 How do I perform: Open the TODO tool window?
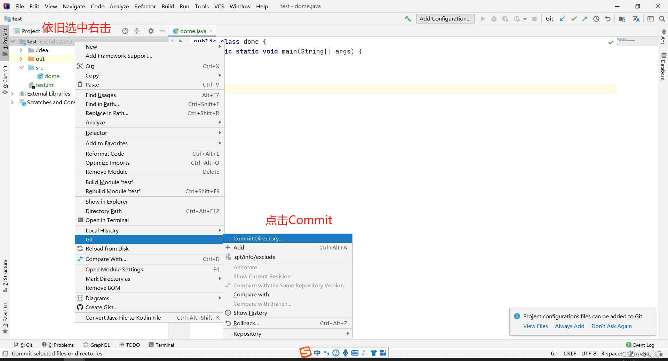click(129, 345)
